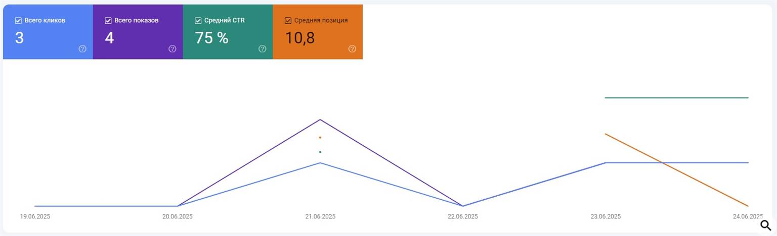Click the green CTR dot on 21.06
Image resolution: width=777 pixels, height=236 pixels.
320,152
